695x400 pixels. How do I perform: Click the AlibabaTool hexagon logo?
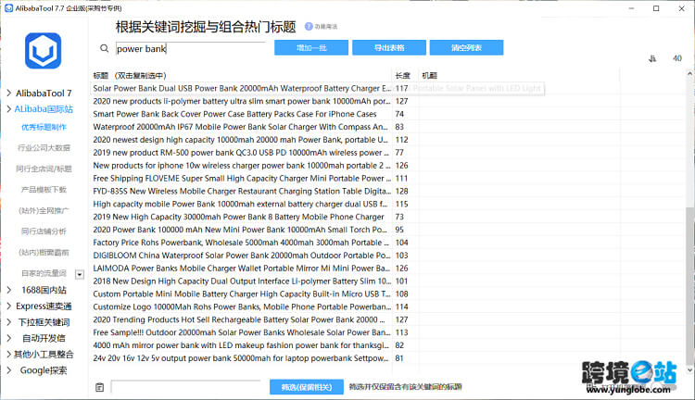point(43,51)
